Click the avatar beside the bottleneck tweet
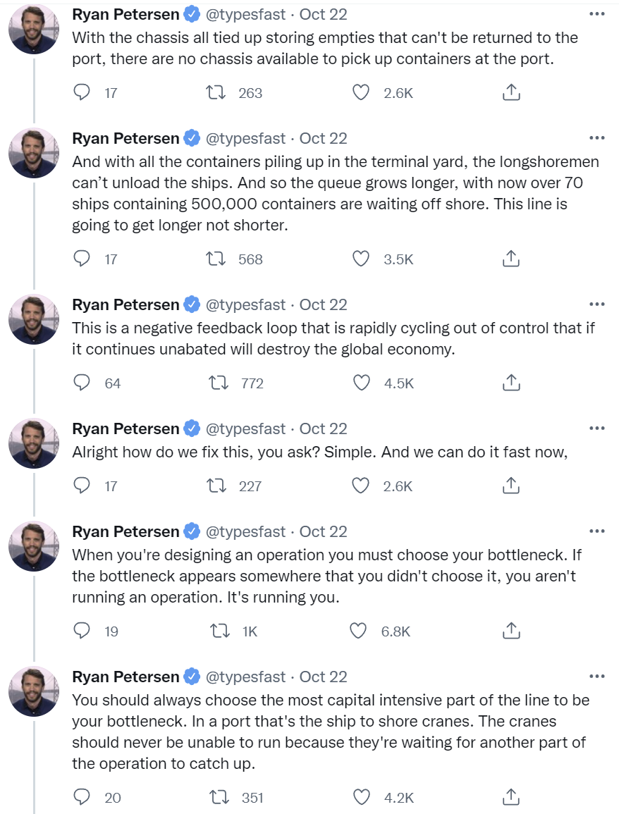619x814 pixels. coord(34,546)
